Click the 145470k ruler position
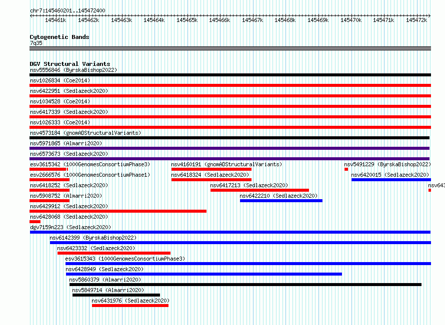445x325 pixels. pyautogui.click(x=351, y=20)
